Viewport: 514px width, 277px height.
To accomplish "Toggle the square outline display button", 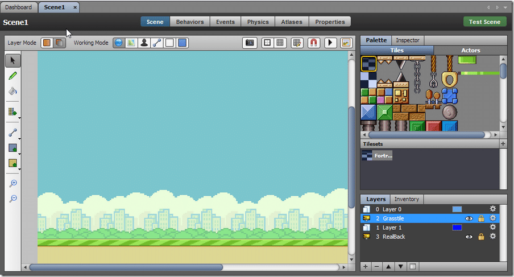I will (267, 43).
